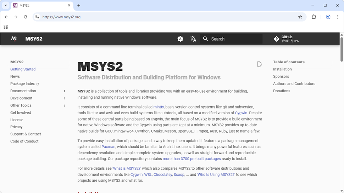Close the MSYS2 browser tab
Viewport: 344px width, 193px height.
coord(69,5)
